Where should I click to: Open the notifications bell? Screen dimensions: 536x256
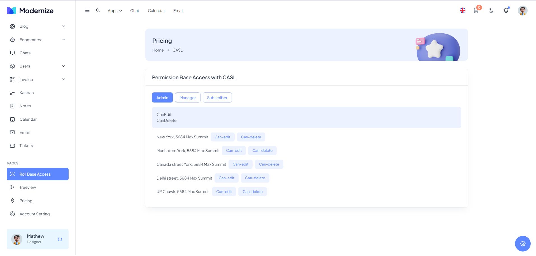(x=506, y=11)
